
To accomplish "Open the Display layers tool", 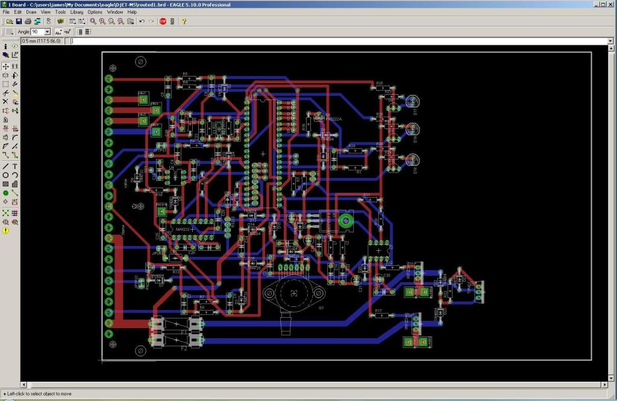I will (5, 55).
